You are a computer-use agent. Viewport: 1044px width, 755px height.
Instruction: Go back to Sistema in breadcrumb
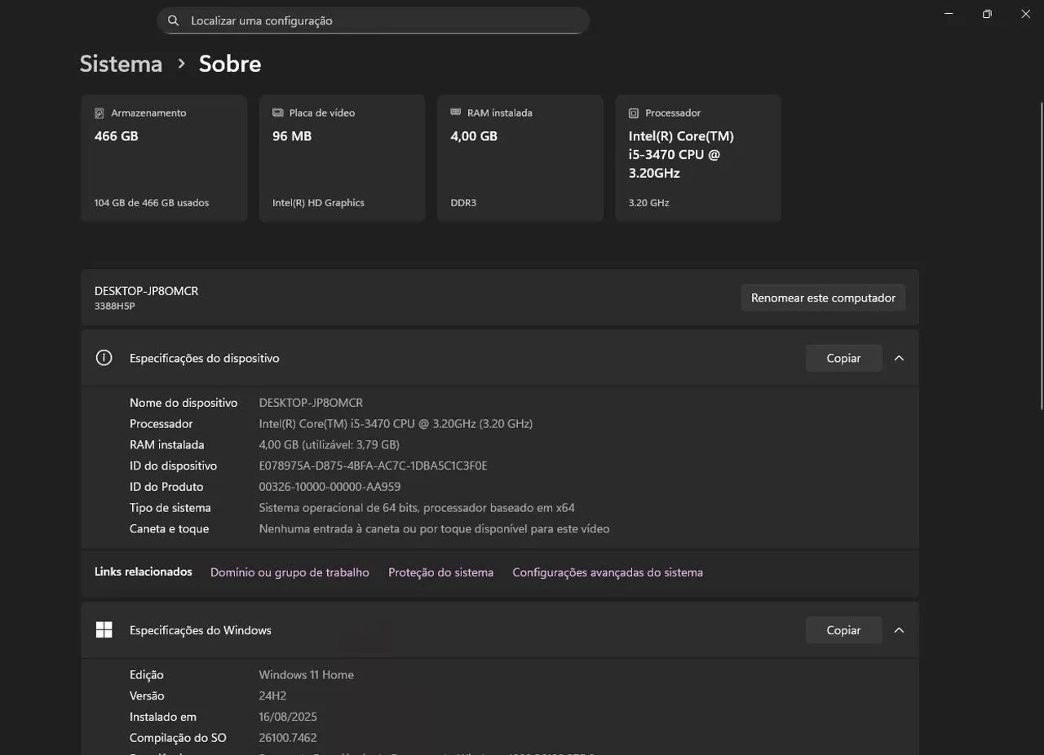(x=121, y=64)
